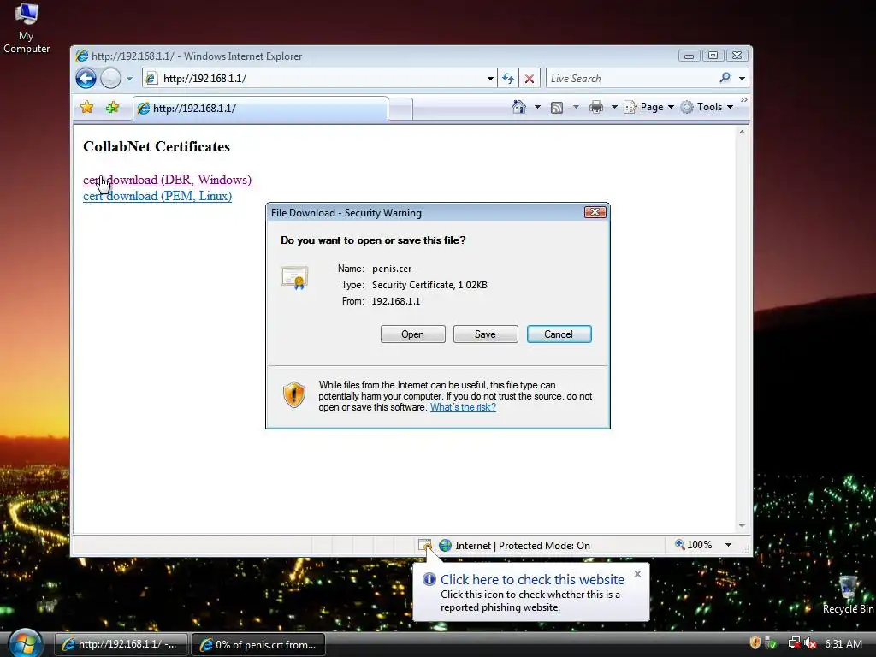Viewport: 876px width, 657px height.
Task: Expand the zoom level dropdown arrow
Action: point(729,545)
